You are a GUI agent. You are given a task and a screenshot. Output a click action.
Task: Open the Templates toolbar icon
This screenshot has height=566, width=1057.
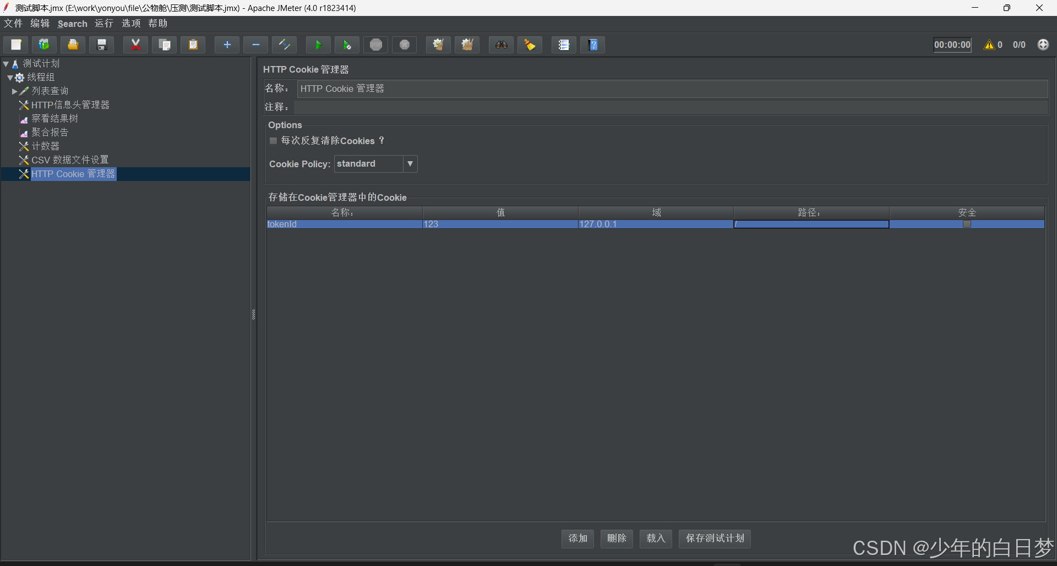click(44, 45)
